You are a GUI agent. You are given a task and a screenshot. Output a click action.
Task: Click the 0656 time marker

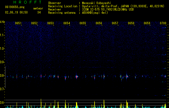99,23
